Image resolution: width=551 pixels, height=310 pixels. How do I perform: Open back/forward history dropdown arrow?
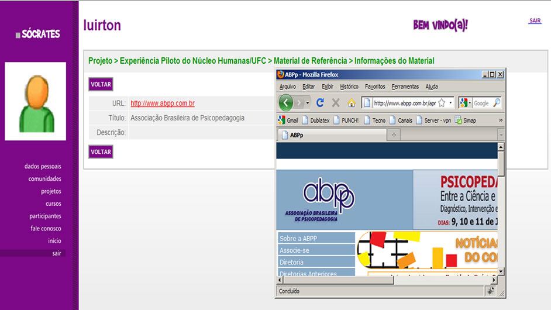click(308, 103)
